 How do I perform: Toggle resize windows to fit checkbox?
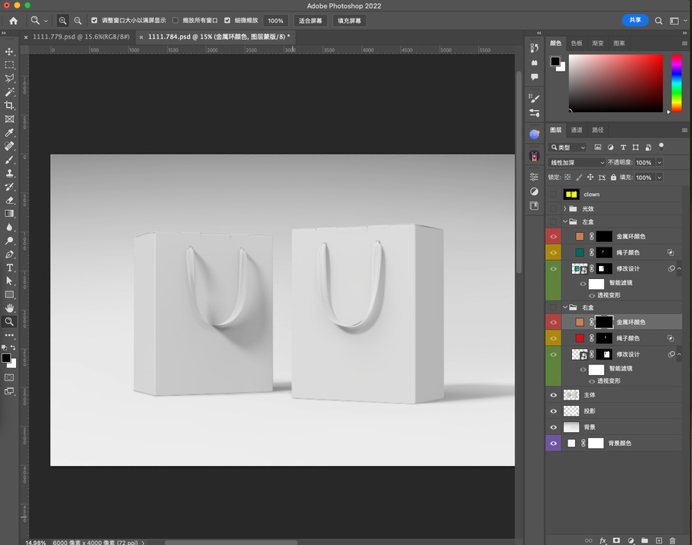[94, 20]
